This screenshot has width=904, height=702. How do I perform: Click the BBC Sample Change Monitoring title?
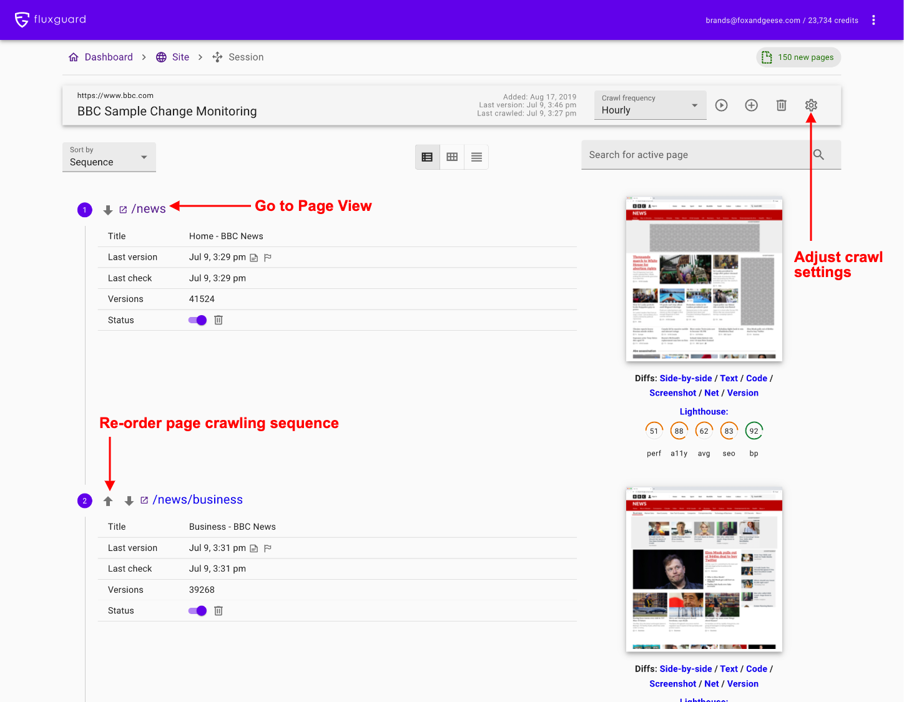167,112
